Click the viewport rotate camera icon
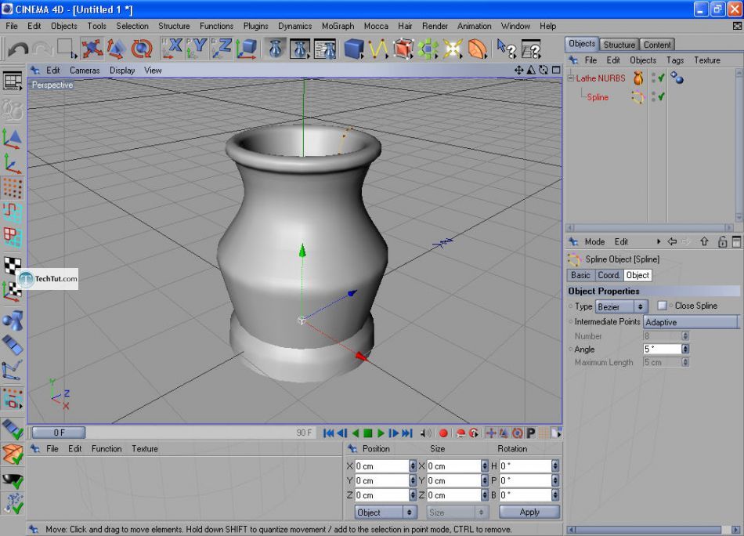 click(x=544, y=71)
